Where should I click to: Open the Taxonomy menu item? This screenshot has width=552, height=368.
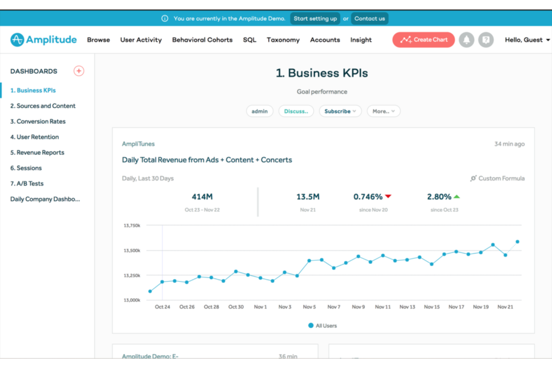click(x=283, y=40)
